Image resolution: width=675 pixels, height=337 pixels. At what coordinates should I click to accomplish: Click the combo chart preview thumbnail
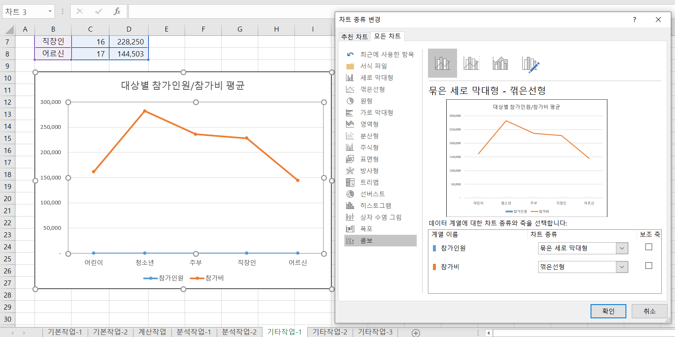[x=527, y=158]
